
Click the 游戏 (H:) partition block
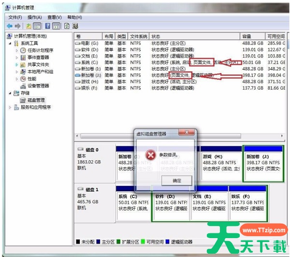221,163
